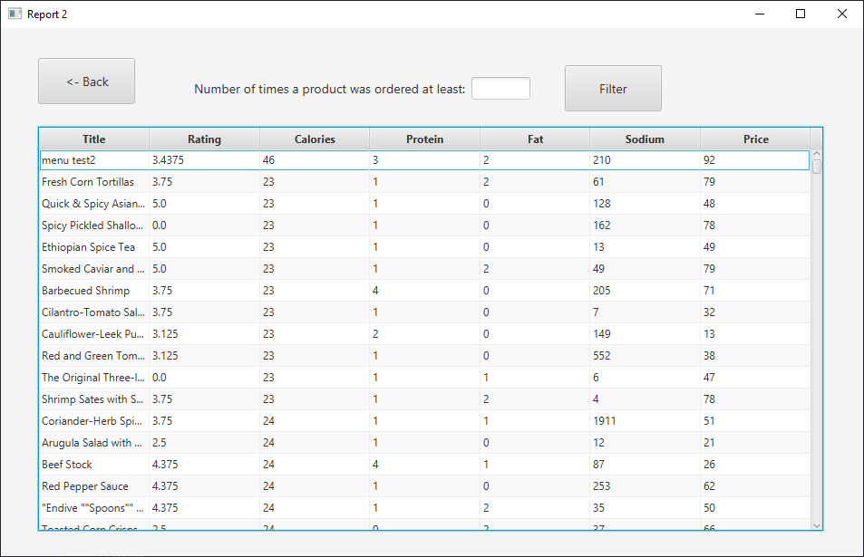Sort by the Protein column header
864x557 pixels.
[x=425, y=139]
